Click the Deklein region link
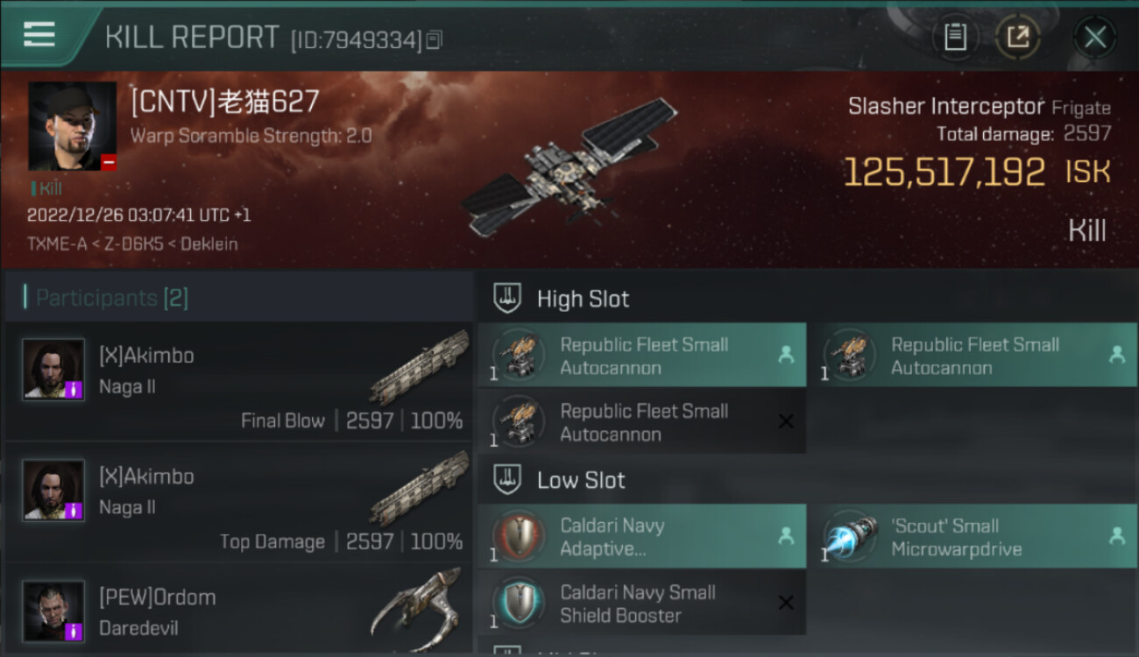 pos(209,244)
